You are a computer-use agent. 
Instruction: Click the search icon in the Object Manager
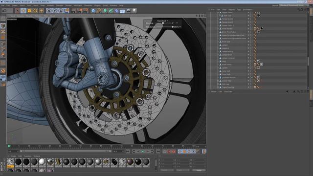(x=299, y=10)
